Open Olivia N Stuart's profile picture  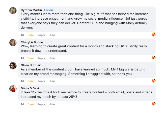point(13,66)
